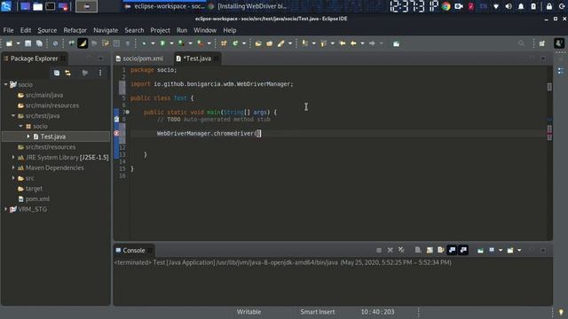Toggle Skip All Breakpoints in toolbar
The width and height of the screenshot is (568, 319).
coord(55,43)
